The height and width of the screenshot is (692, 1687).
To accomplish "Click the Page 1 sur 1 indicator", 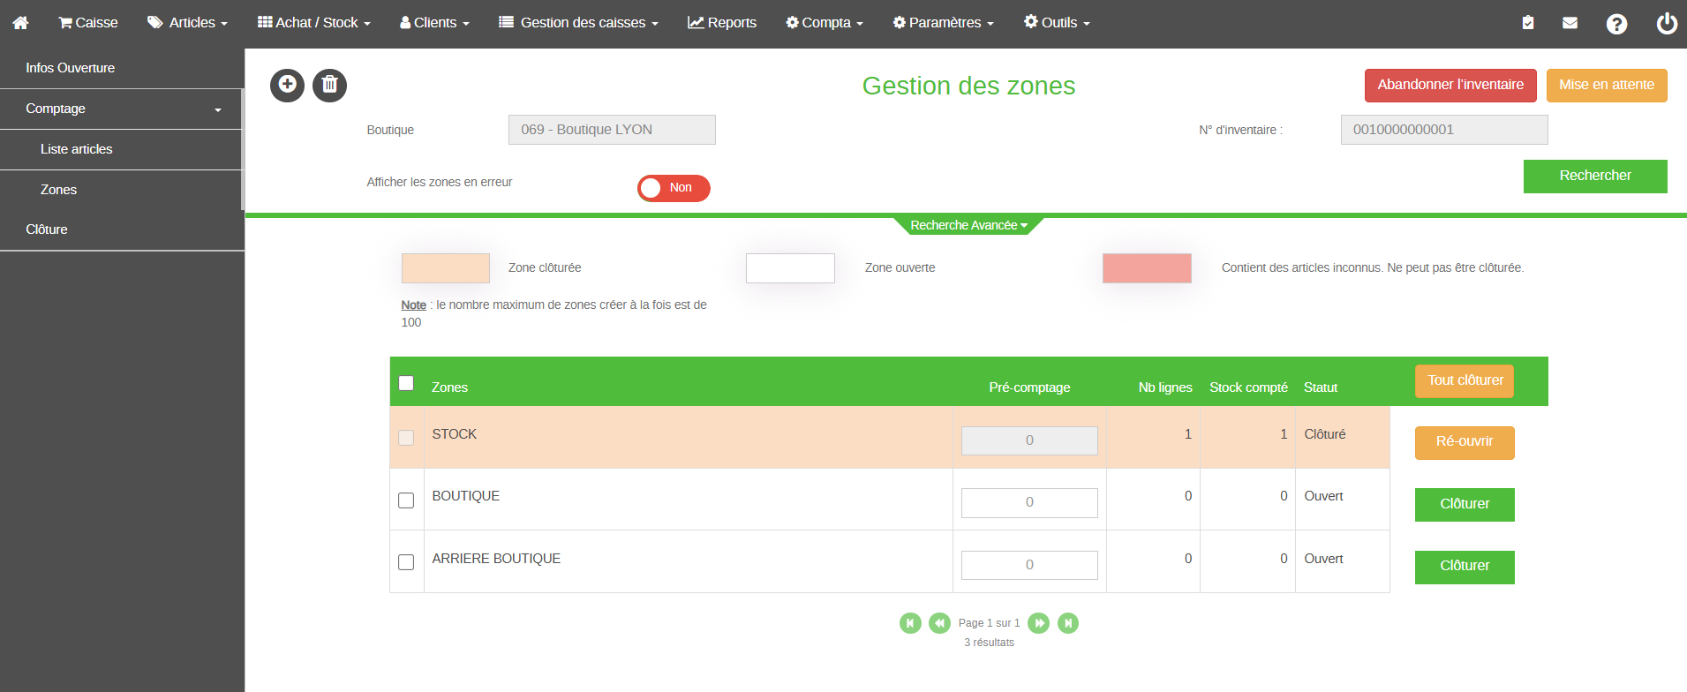I will (x=989, y=623).
